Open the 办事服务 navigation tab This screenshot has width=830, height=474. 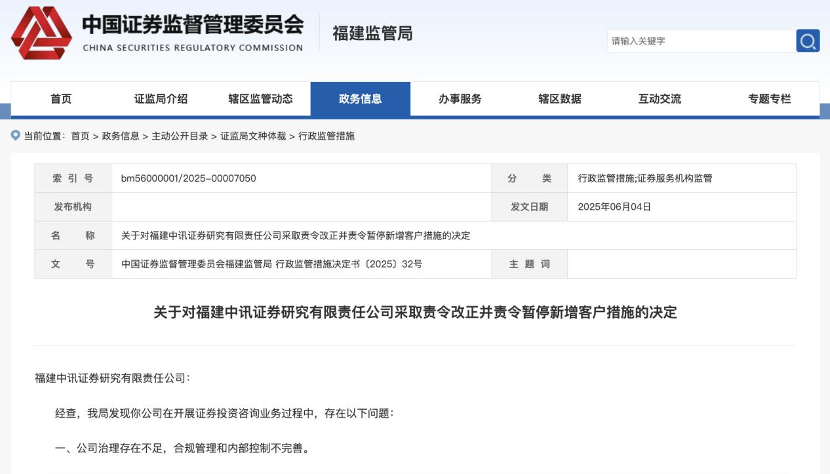point(460,99)
